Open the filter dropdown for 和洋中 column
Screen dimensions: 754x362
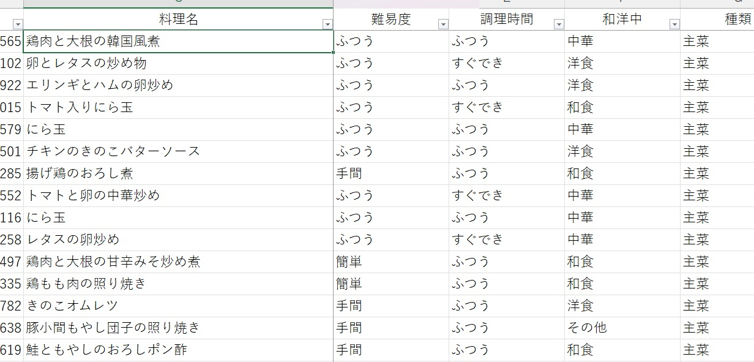pyautogui.click(x=674, y=25)
